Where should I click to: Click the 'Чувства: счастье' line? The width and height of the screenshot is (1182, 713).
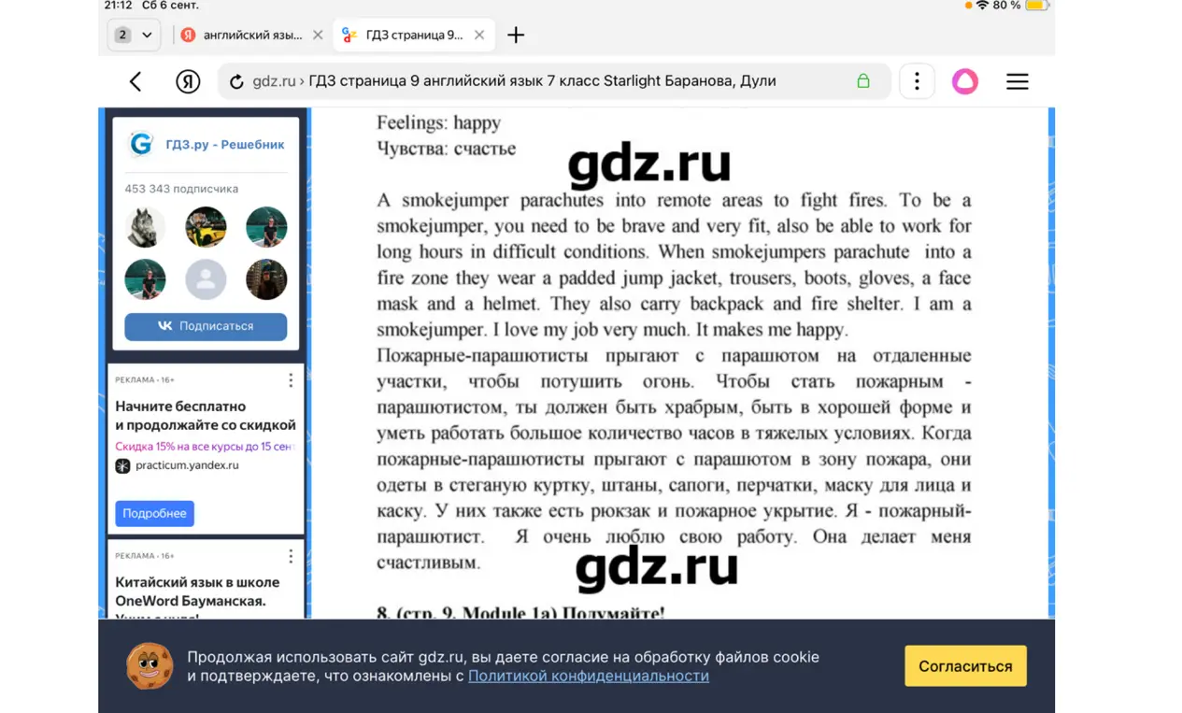click(447, 149)
